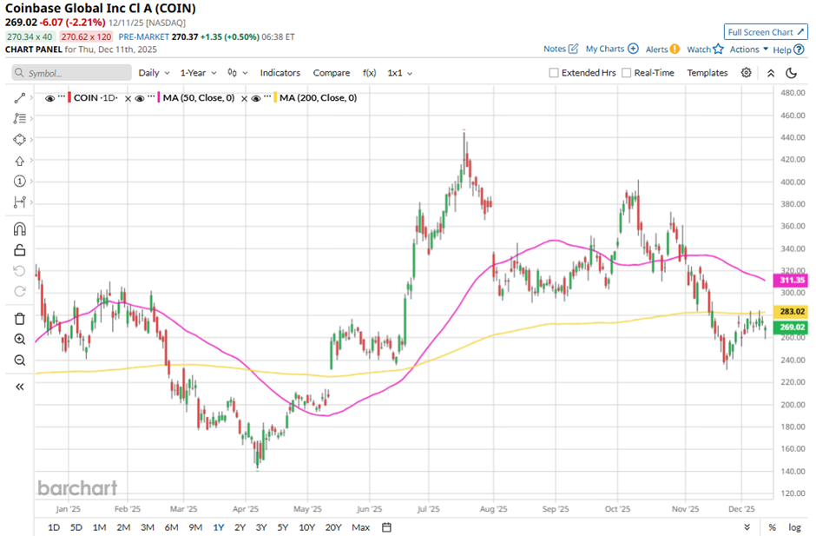
Task: Open chart settings gear icon
Action: 747,73
